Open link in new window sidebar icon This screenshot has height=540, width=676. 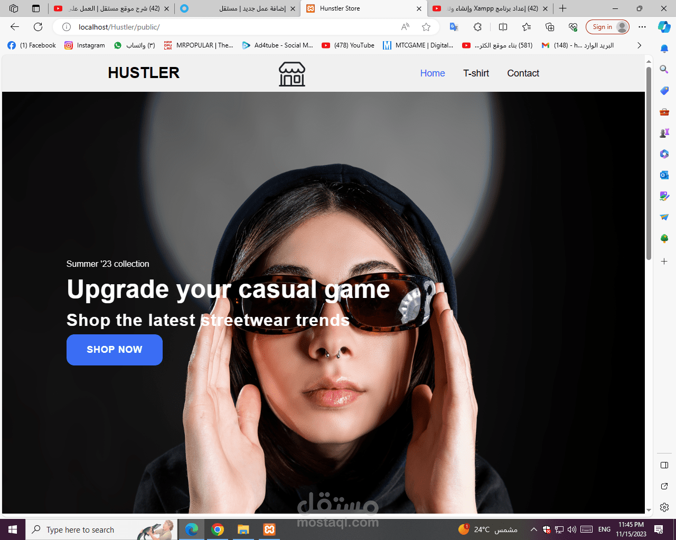[664, 486]
